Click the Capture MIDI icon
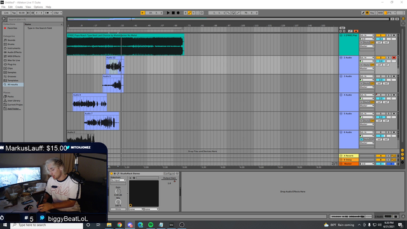This screenshot has width=407, height=229. pos(198,13)
